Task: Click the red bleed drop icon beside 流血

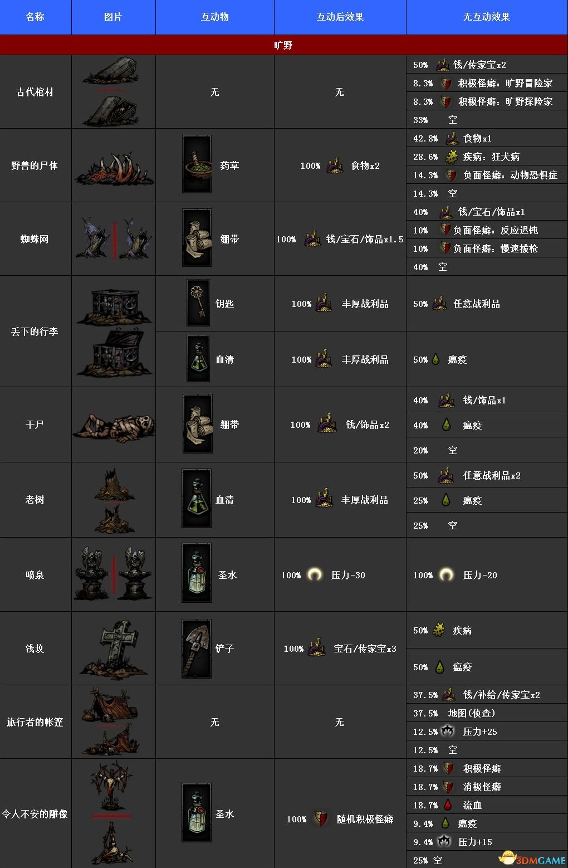Action: (447, 804)
